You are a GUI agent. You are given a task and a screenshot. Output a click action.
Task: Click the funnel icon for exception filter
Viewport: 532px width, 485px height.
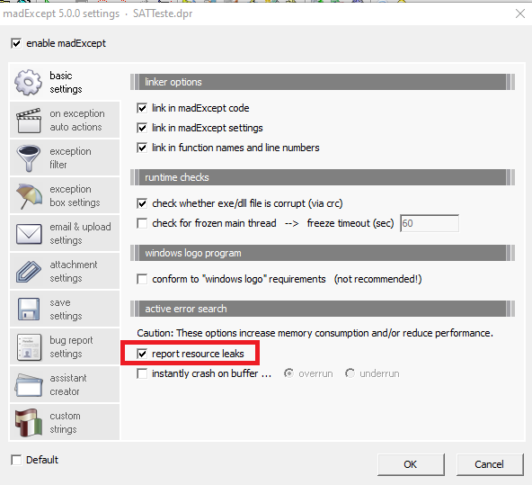pos(29,158)
